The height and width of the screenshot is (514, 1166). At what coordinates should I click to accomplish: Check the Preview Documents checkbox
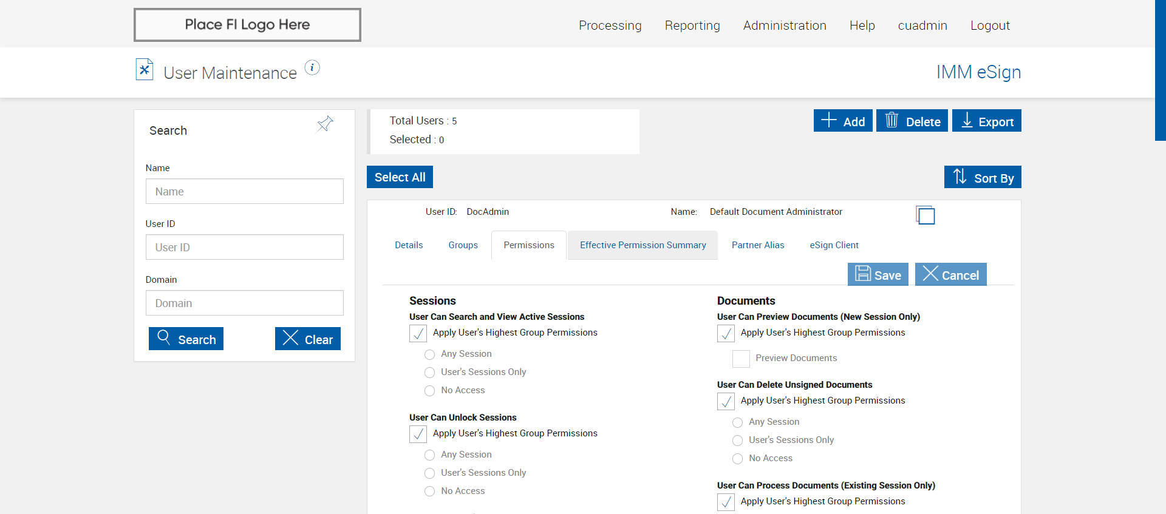tap(740, 359)
